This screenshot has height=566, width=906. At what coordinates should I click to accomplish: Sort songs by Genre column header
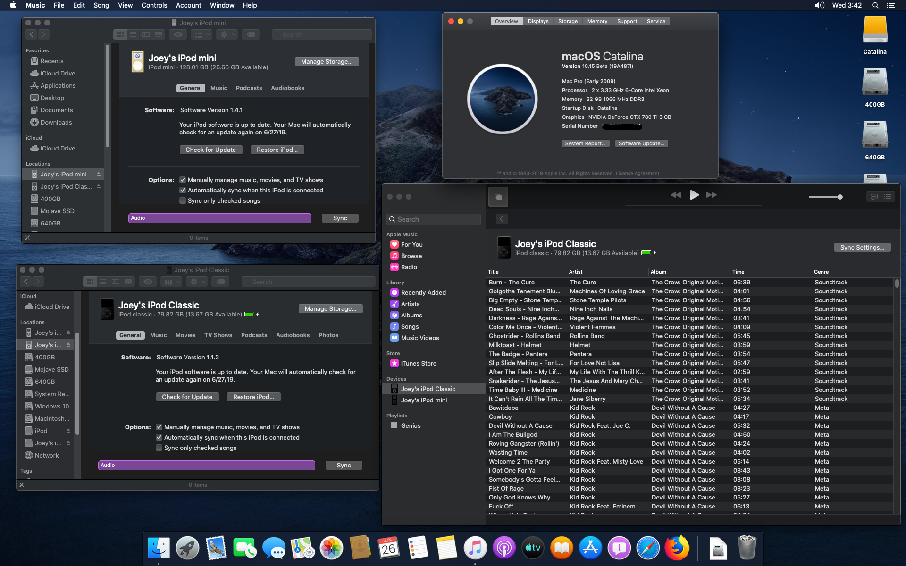coord(852,272)
